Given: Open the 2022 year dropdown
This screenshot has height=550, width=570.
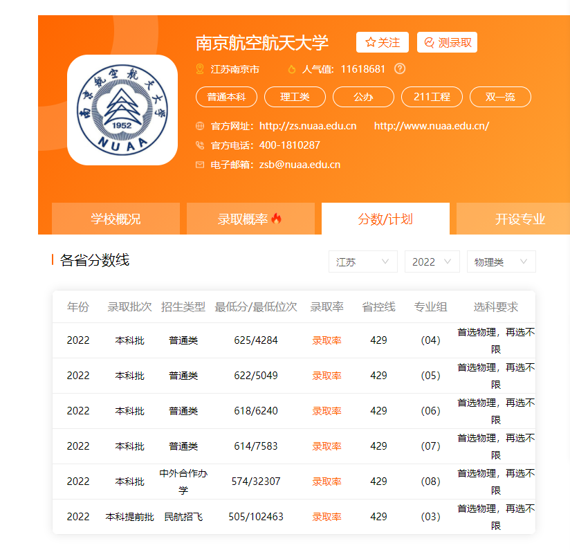Looking at the screenshot, I should point(432,262).
